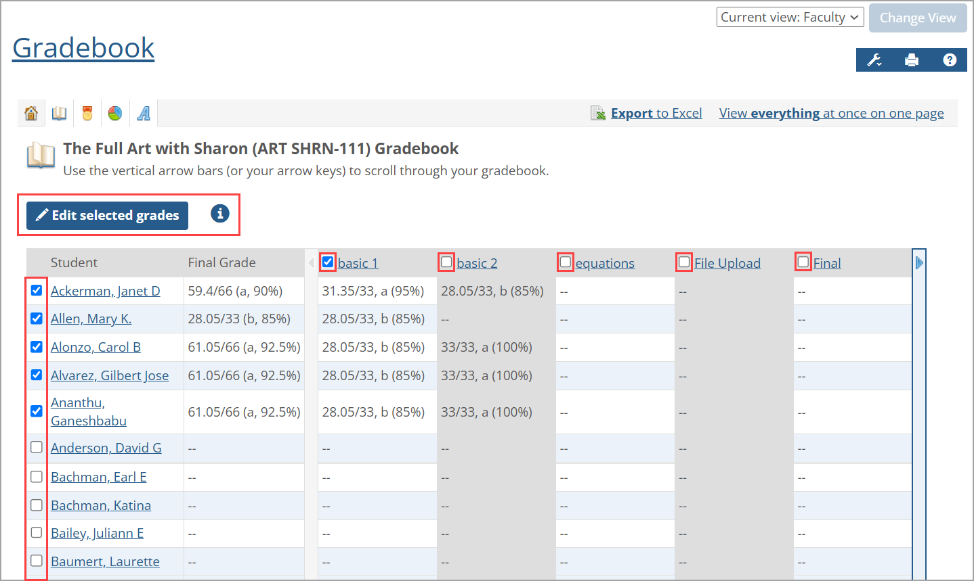974x581 pixels.
Task: Click the medal icon in the toolbar
Action: [x=87, y=112]
